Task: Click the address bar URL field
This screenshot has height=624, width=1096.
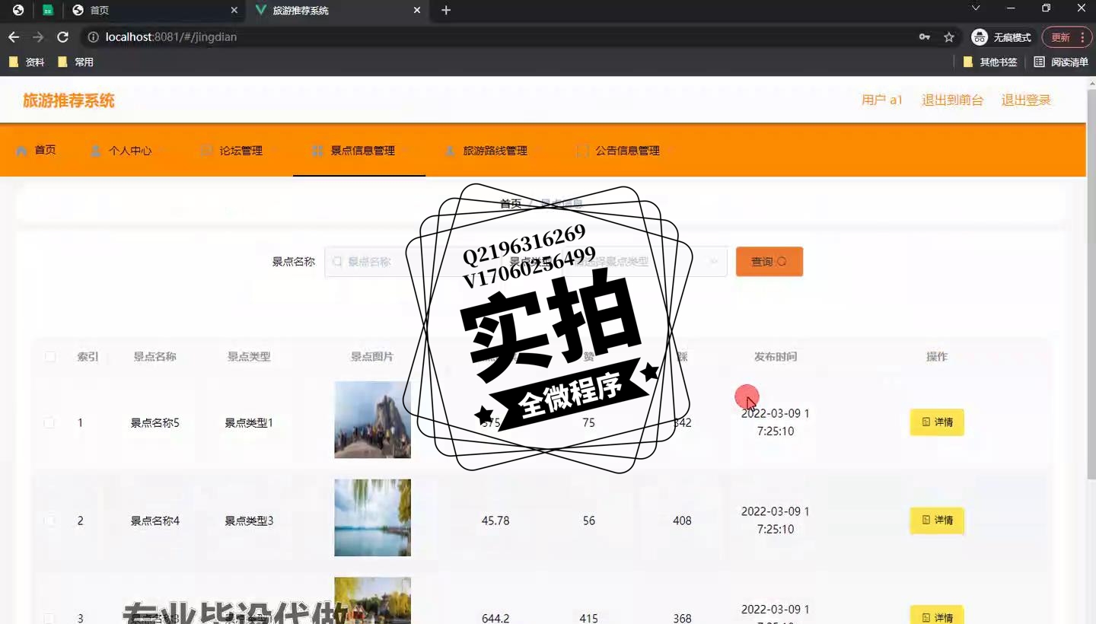Action: click(x=502, y=37)
